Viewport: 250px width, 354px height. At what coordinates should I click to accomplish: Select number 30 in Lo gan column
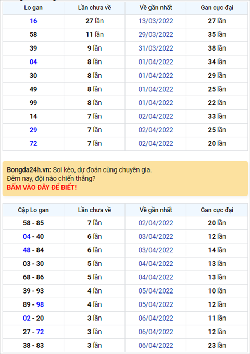(x=33, y=76)
